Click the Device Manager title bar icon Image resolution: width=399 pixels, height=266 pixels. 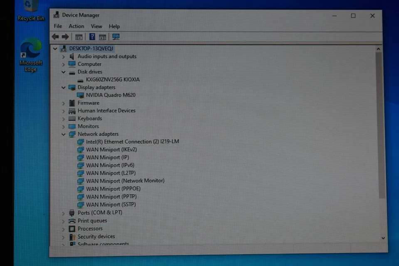pos(56,15)
